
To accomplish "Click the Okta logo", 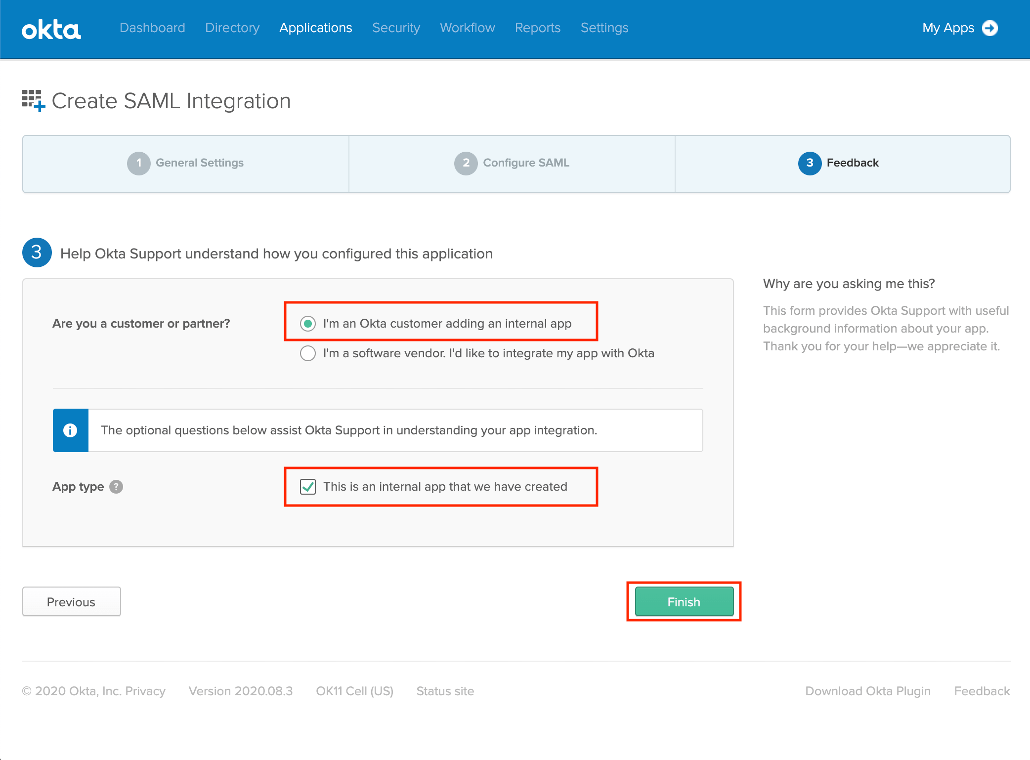I will pyautogui.click(x=51, y=29).
